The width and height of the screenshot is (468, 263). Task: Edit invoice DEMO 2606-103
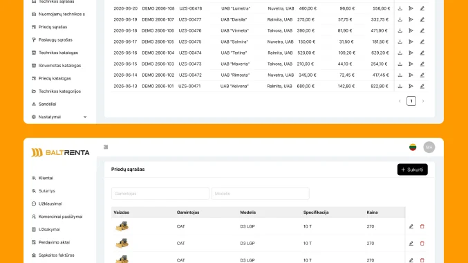click(422, 64)
